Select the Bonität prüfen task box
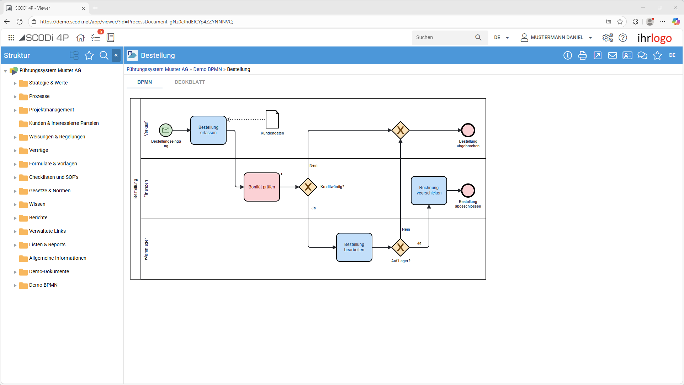Image resolution: width=684 pixels, height=385 pixels. click(x=261, y=187)
